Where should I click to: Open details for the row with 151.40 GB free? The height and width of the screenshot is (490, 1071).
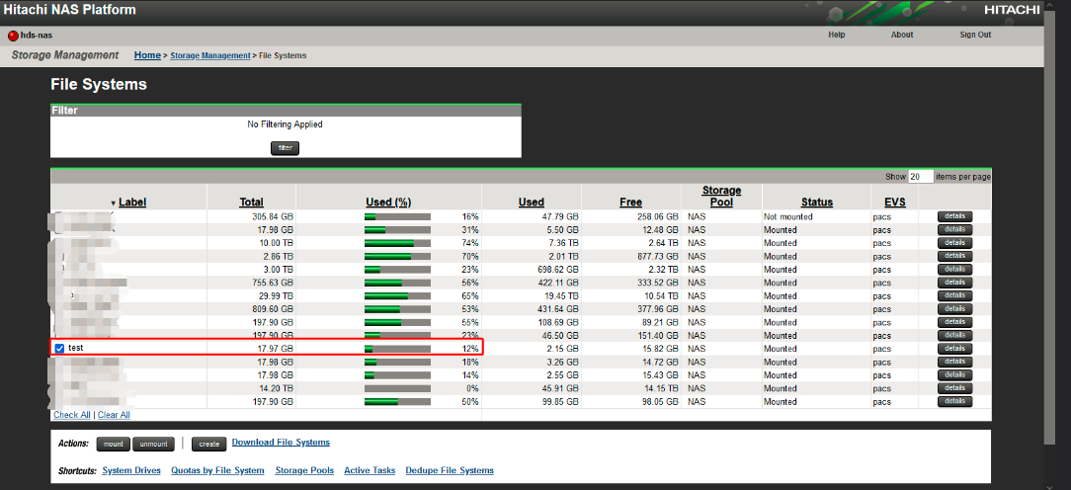(954, 336)
